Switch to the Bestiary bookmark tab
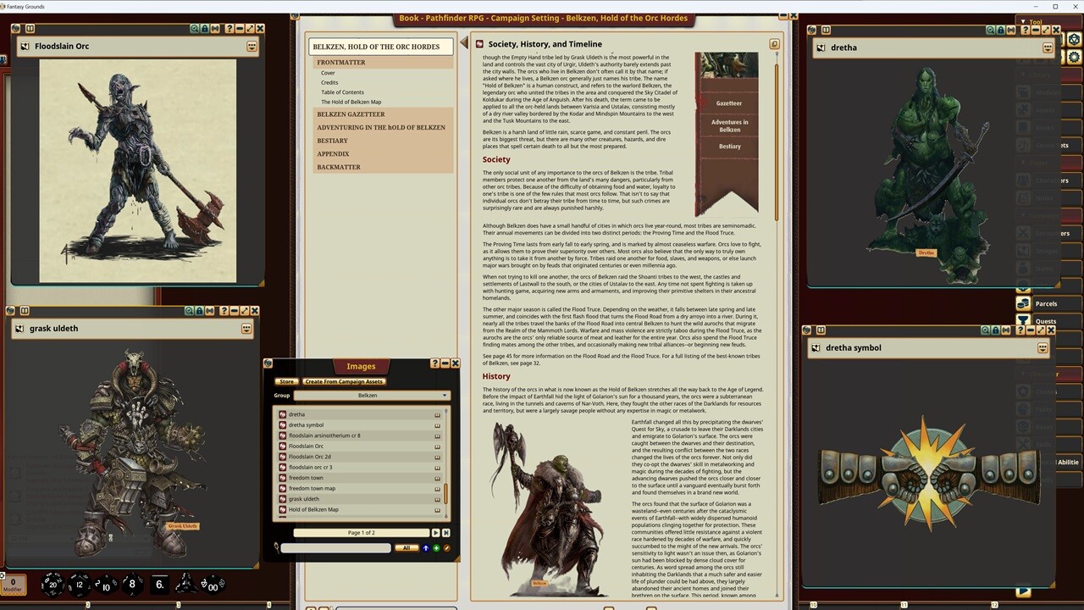Screen dimensions: 1084x610 pyautogui.click(x=729, y=146)
